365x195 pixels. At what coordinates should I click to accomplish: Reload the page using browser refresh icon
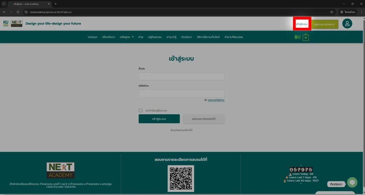[18, 12]
